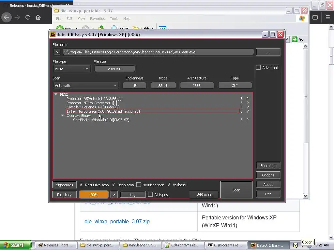Viewport: 334px width, 250px height.
Task: Click browser page scrollbar down arrow
Action: [331, 237]
